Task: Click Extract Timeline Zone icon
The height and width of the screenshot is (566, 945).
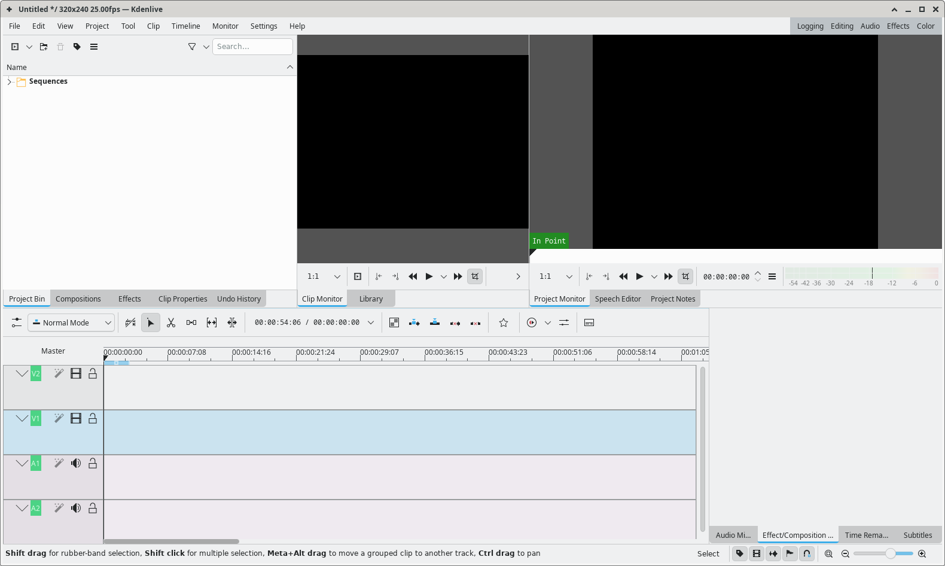Action: pyautogui.click(x=455, y=322)
